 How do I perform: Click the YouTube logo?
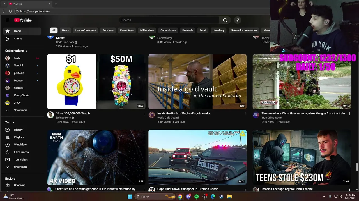pos(23,20)
